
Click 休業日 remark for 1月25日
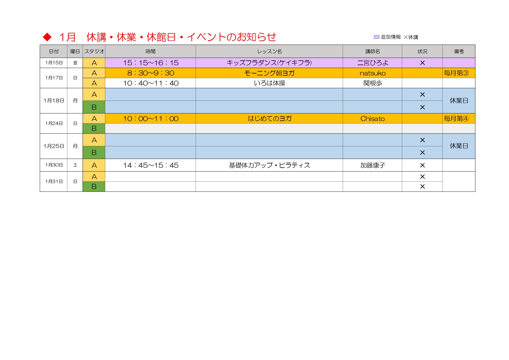coord(459,146)
